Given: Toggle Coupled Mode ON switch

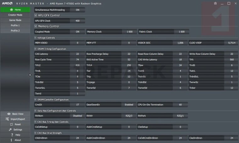Looking at the screenshot, I should 77,32.
